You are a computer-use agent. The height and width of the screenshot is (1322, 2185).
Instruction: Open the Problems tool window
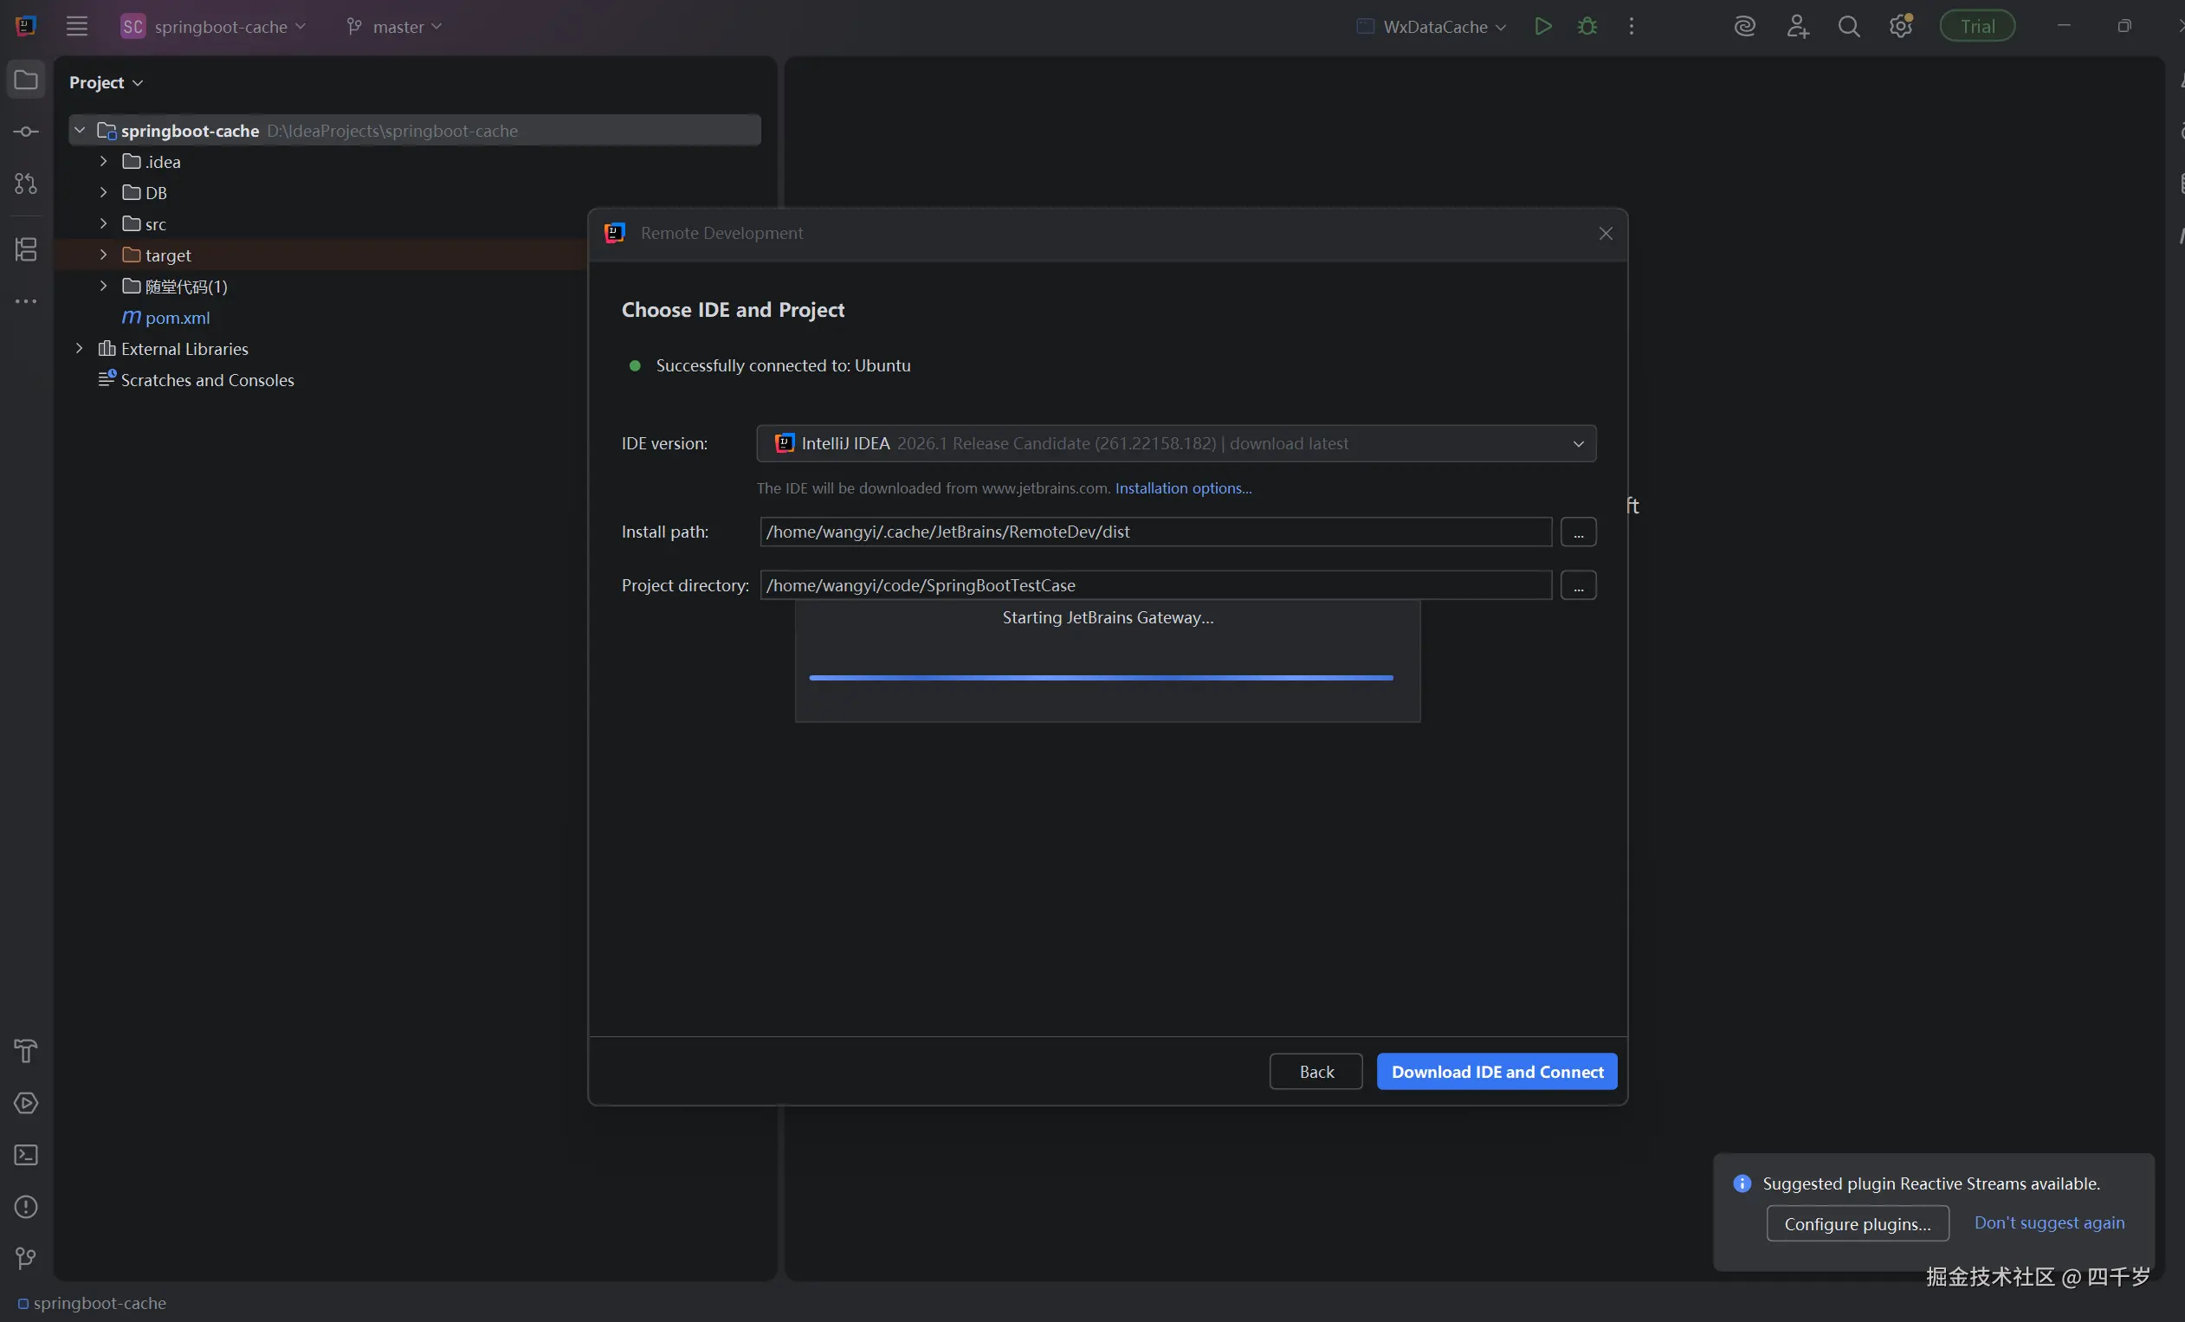click(26, 1207)
